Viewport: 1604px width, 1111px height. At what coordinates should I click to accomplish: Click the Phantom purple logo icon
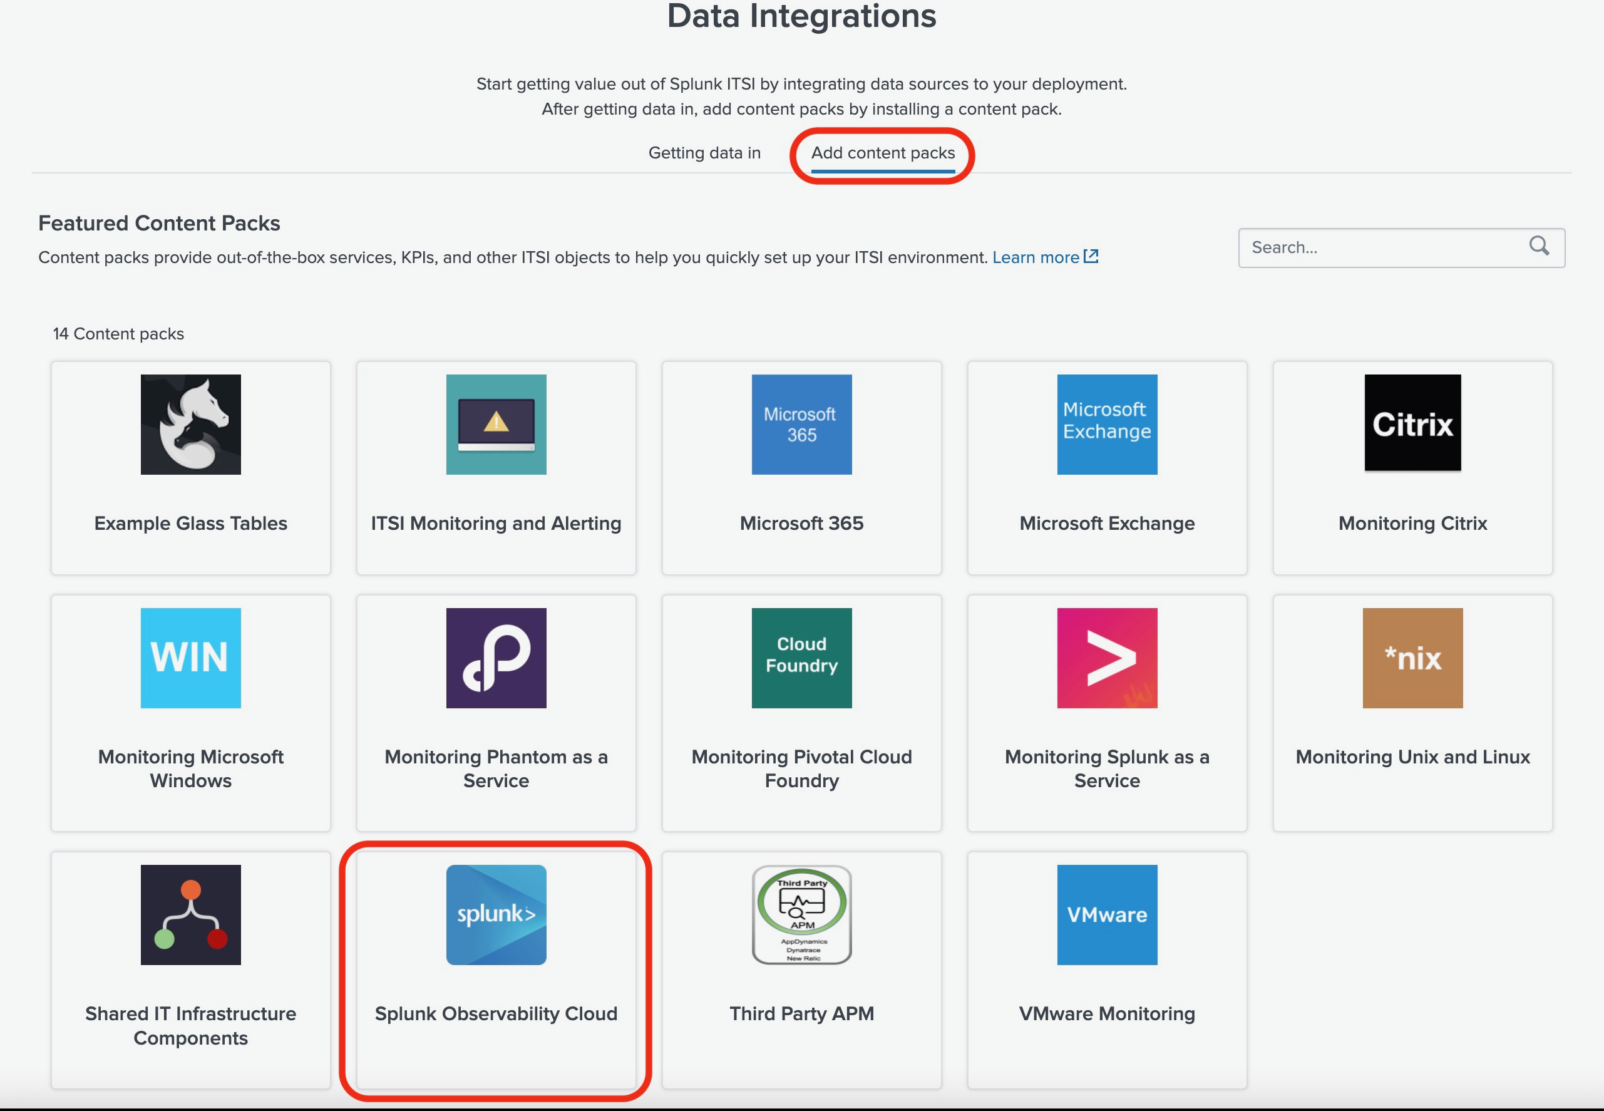click(x=495, y=658)
